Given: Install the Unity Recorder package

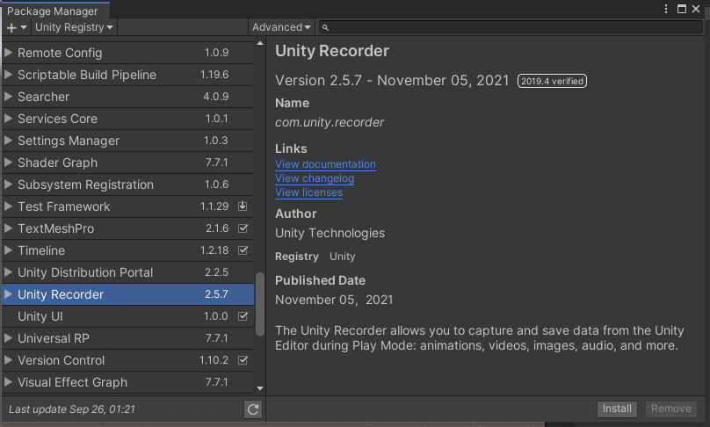Looking at the screenshot, I should (x=617, y=409).
